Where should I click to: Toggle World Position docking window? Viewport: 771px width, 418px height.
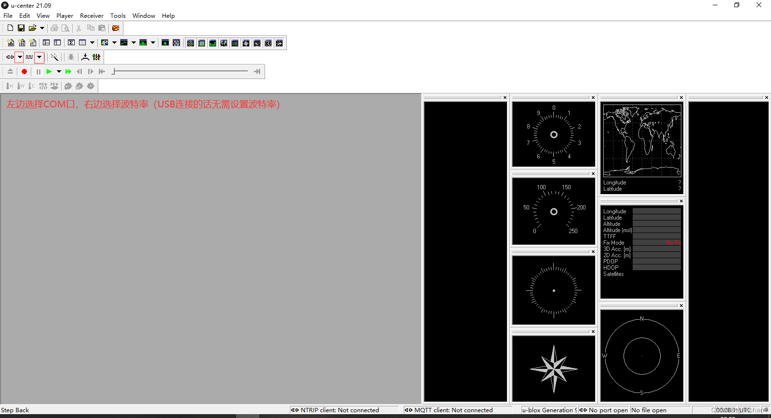coord(224,43)
